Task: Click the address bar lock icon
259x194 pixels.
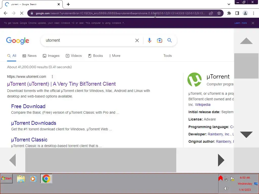Action: [32, 13]
